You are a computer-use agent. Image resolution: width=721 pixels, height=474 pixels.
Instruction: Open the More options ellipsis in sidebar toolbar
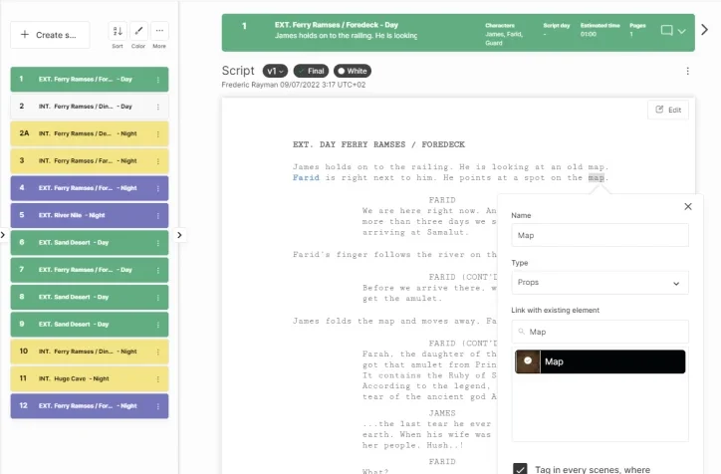click(159, 31)
